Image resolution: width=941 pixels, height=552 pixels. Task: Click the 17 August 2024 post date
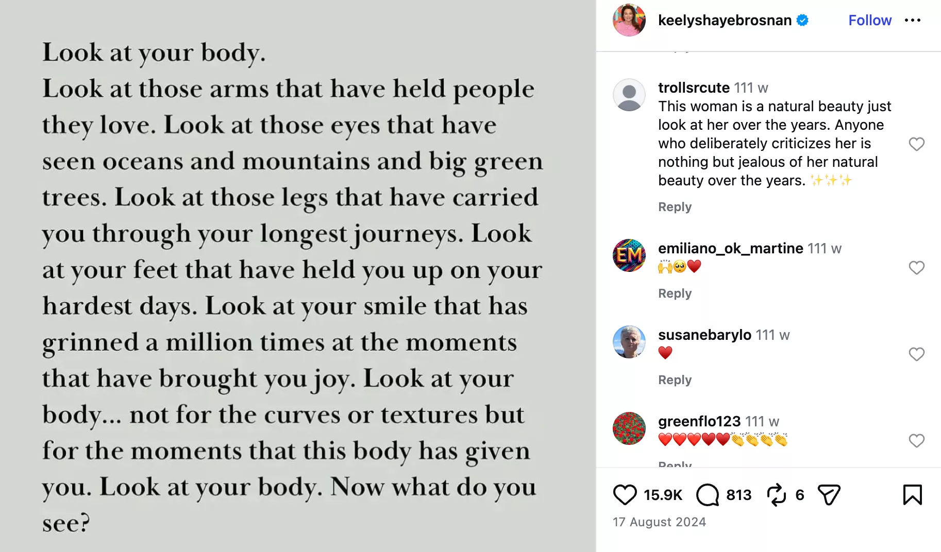click(x=659, y=522)
